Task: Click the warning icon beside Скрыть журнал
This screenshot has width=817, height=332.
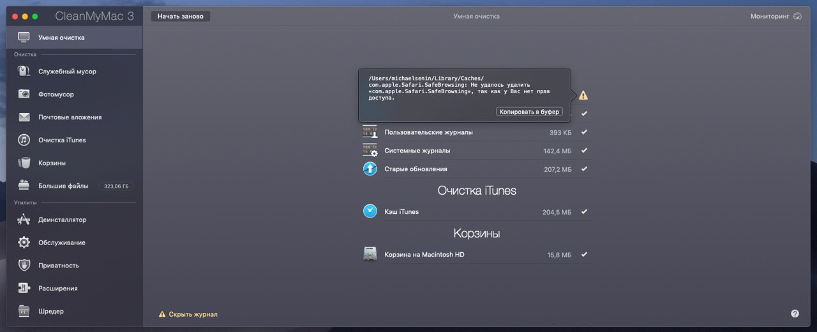Action: [x=162, y=314]
